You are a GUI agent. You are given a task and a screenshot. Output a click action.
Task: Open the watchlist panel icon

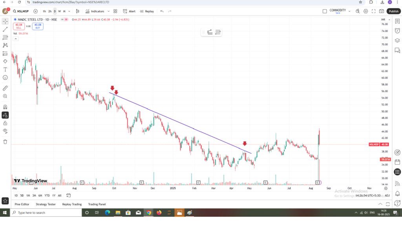[397, 21]
